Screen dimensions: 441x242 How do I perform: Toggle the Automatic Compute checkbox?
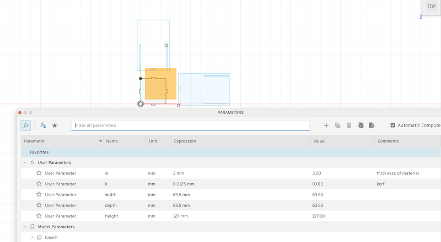coord(392,125)
